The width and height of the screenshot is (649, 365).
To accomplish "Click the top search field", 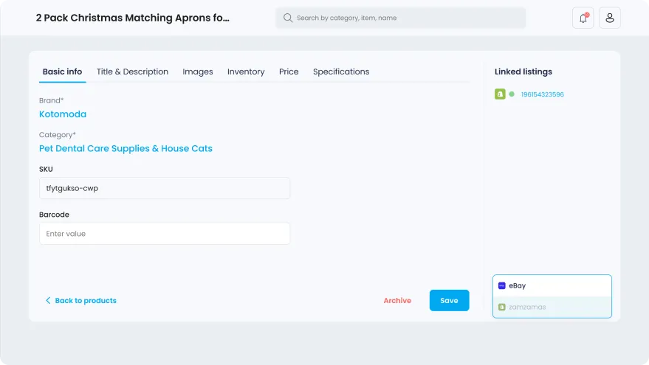I will click(x=401, y=18).
